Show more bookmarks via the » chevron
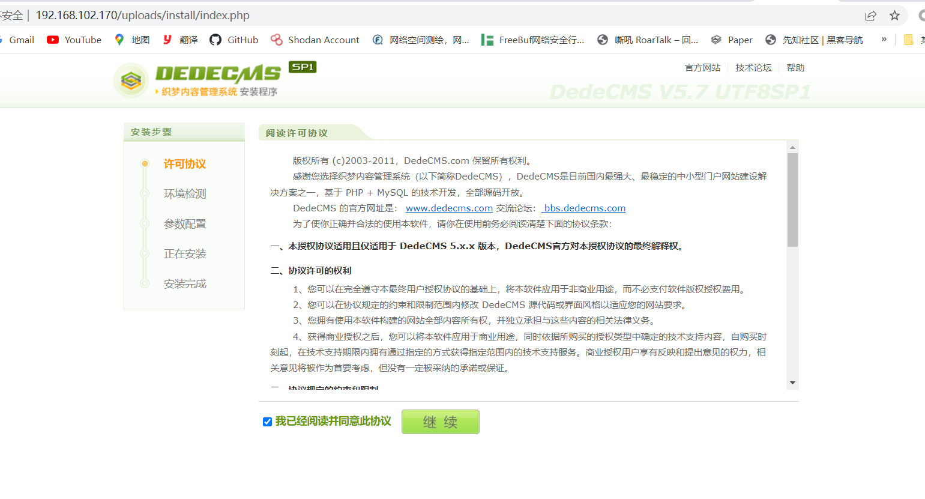The height and width of the screenshot is (499, 925). [x=884, y=39]
